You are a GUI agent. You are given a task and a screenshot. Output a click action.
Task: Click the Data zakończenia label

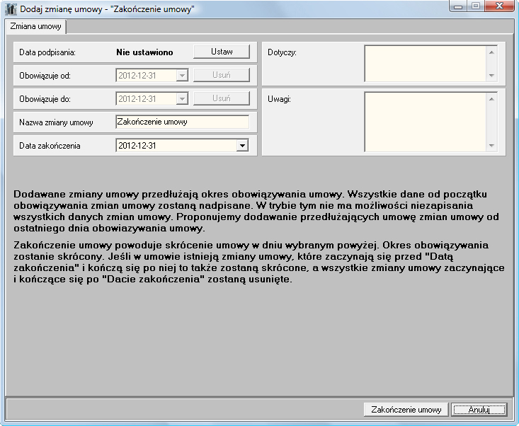[x=50, y=146]
